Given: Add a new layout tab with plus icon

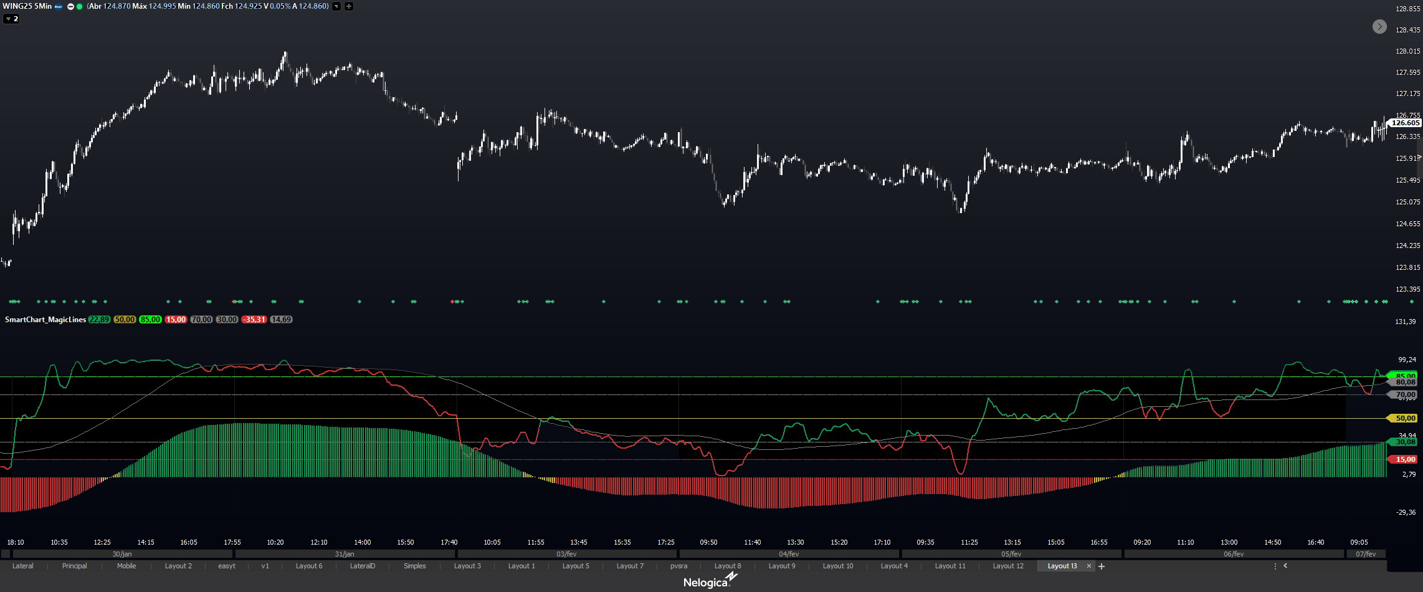Looking at the screenshot, I should click(x=1102, y=566).
